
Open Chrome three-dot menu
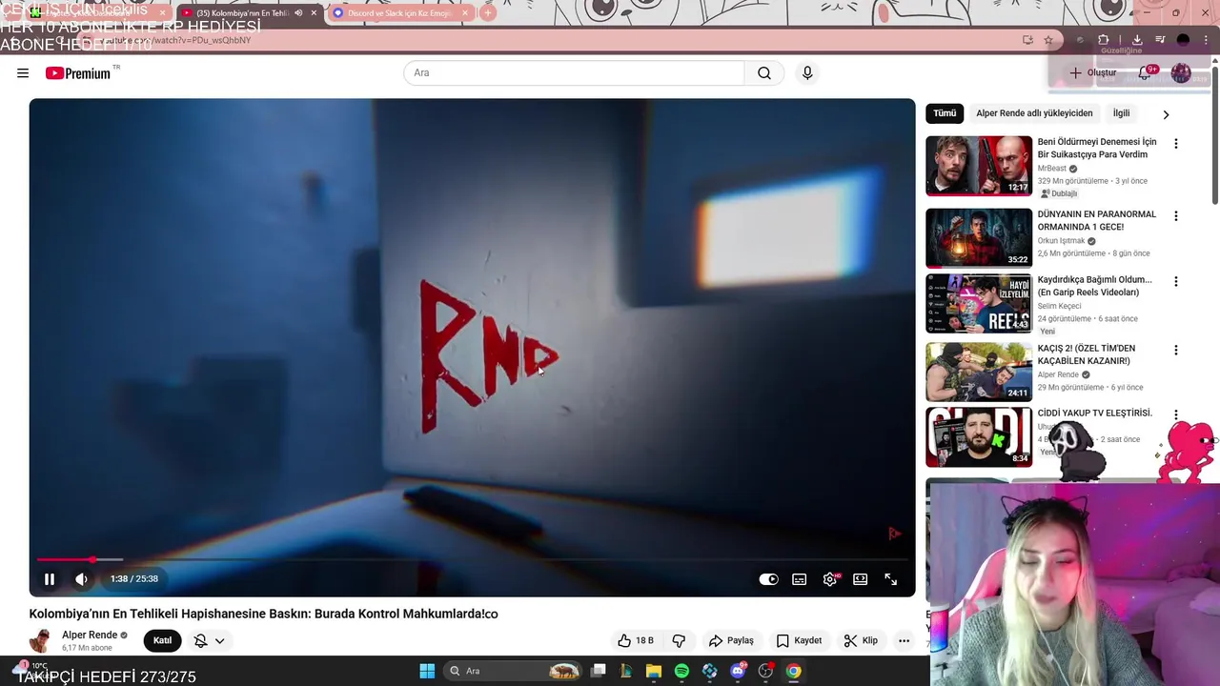coord(1206,40)
